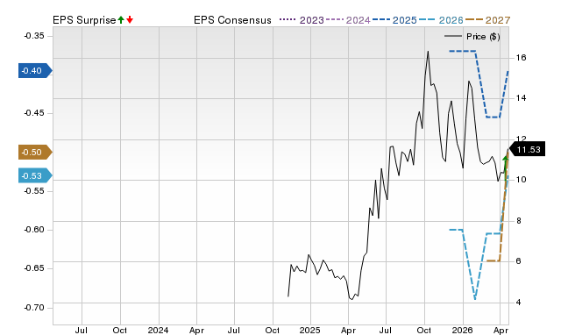Click the -0.55 left axis label
This screenshot has height=335, width=561.
(x=34, y=191)
